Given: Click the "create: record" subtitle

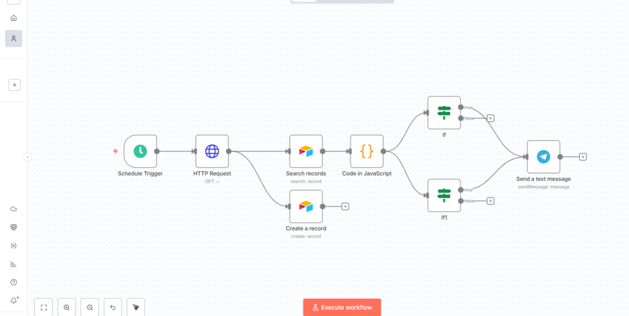Looking at the screenshot, I should [306, 236].
